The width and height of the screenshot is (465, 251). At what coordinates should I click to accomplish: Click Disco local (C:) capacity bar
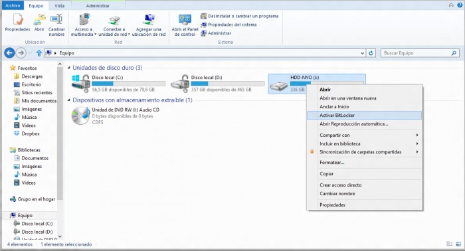129,84
